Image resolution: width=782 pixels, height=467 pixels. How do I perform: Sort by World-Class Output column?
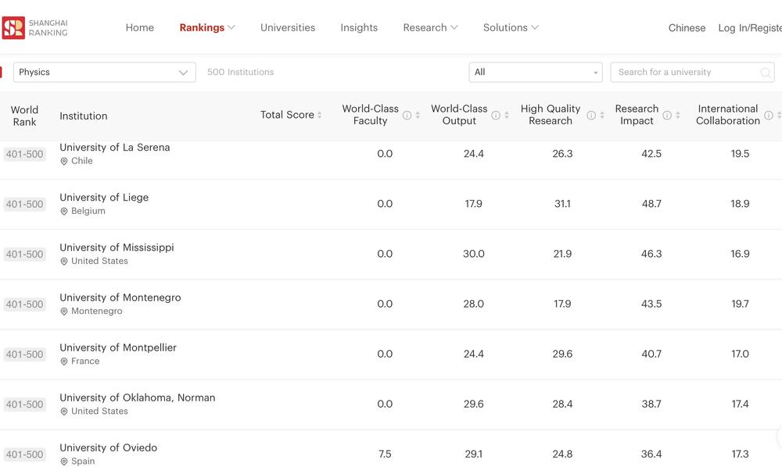coord(507,116)
